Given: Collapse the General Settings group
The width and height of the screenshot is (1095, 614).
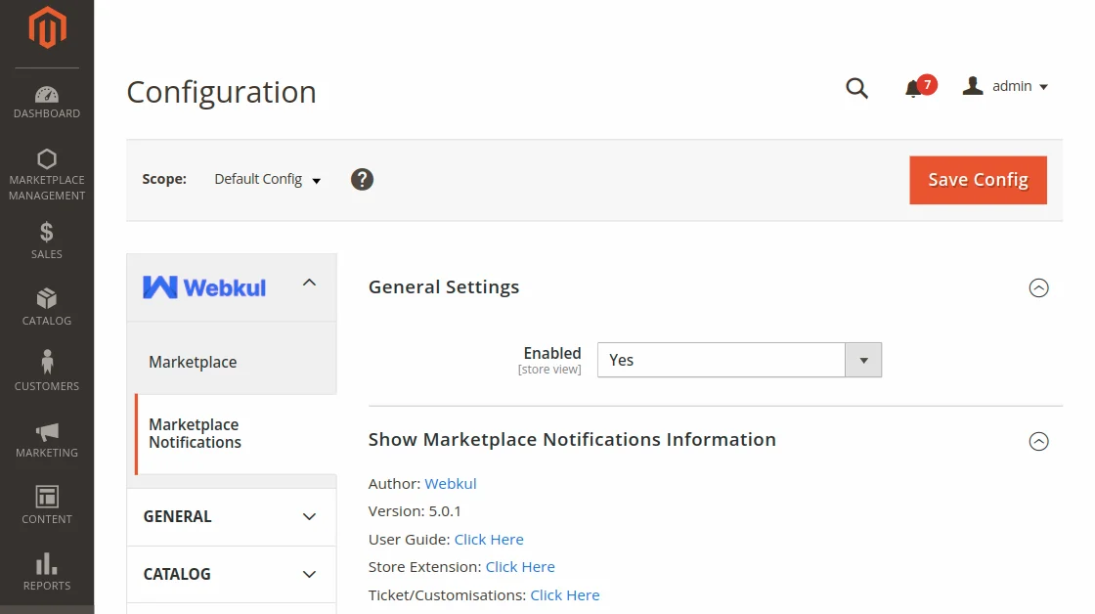Looking at the screenshot, I should tap(1038, 287).
